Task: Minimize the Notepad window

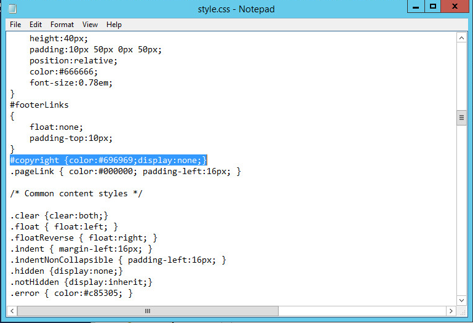Action: pos(416,6)
